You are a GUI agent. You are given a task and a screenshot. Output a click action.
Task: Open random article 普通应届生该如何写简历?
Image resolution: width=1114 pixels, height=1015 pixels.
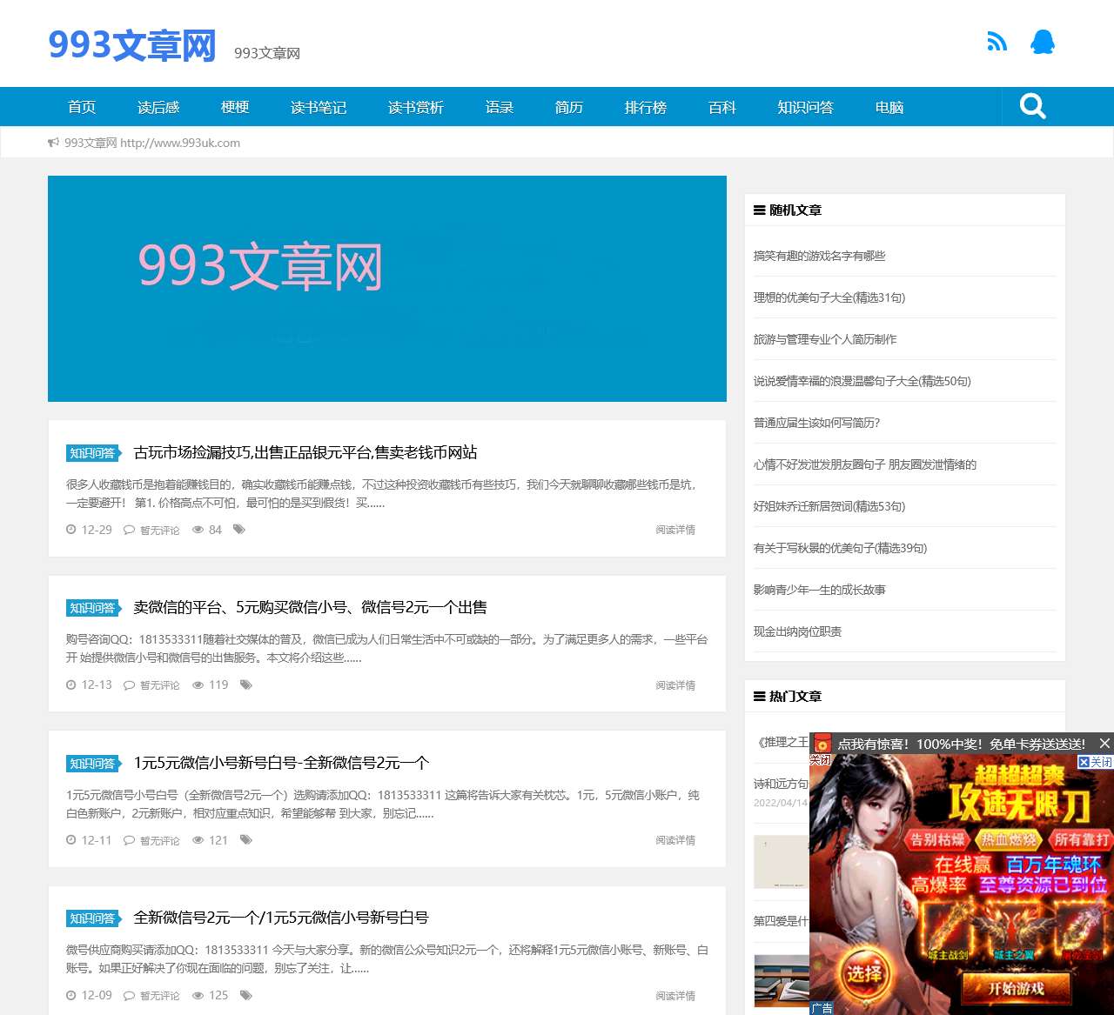(816, 423)
